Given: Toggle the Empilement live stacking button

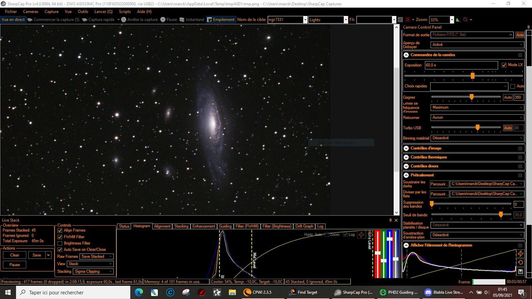Looking at the screenshot, I should pos(221,20).
